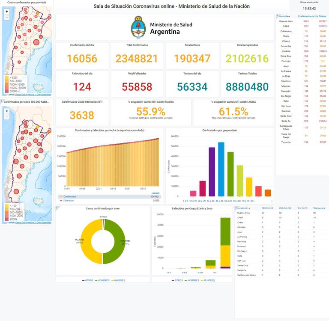This screenshot has width=329, height=321.
Task: Sort the table by Provincia column header
Action: [x=284, y=16]
